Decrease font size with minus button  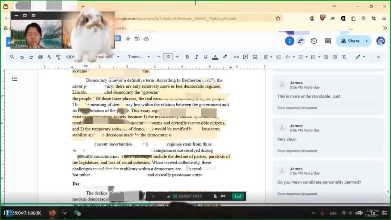(159, 57)
